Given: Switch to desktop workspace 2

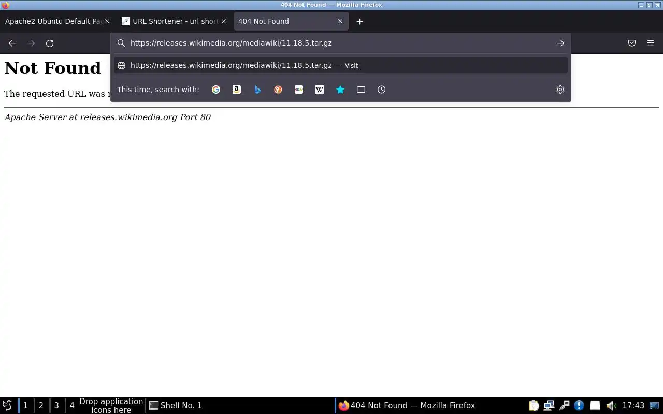Looking at the screenshot, I should tap(41, 406).
